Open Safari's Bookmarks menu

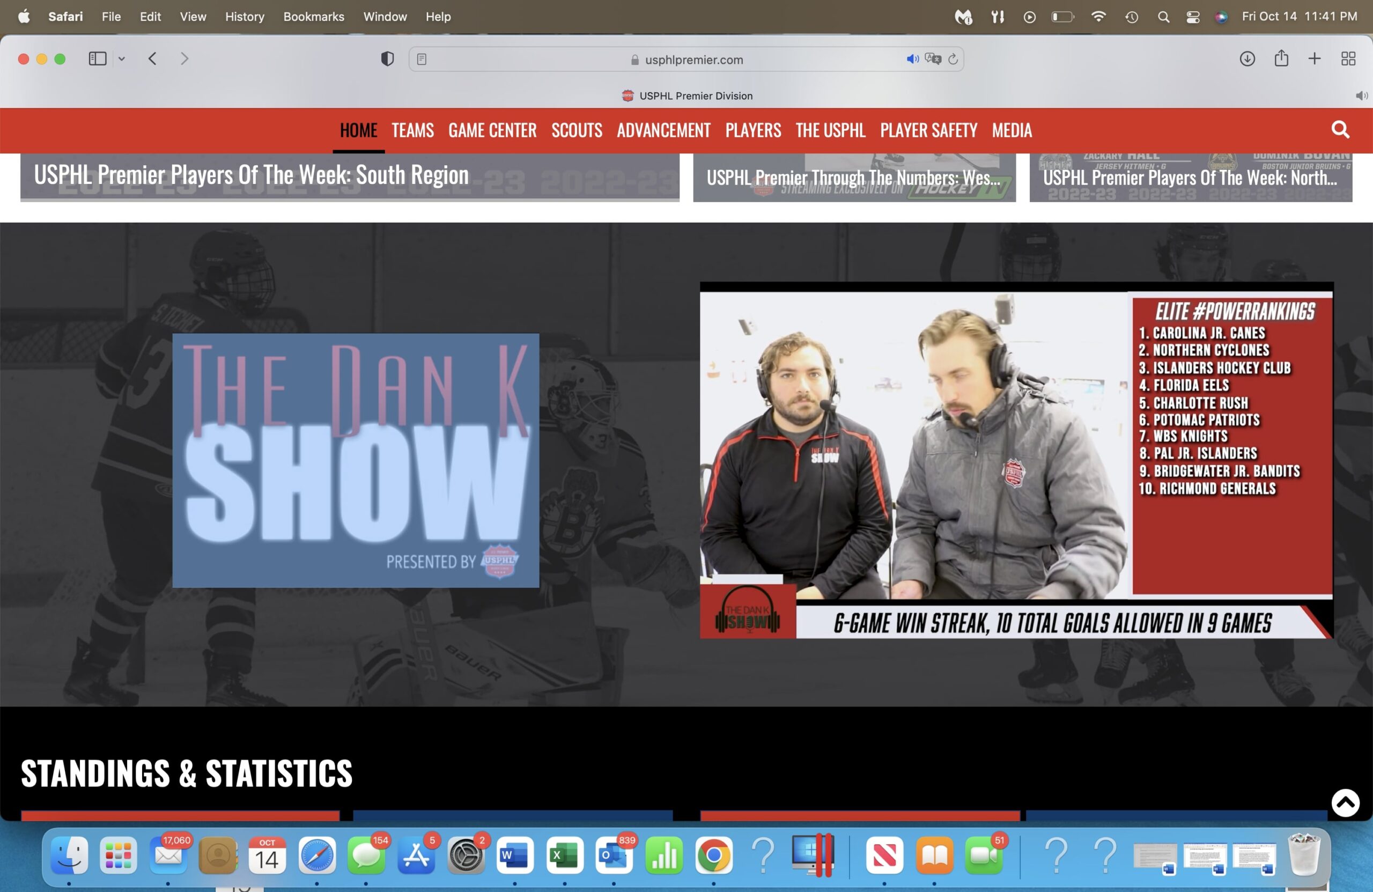click(313, 17)
